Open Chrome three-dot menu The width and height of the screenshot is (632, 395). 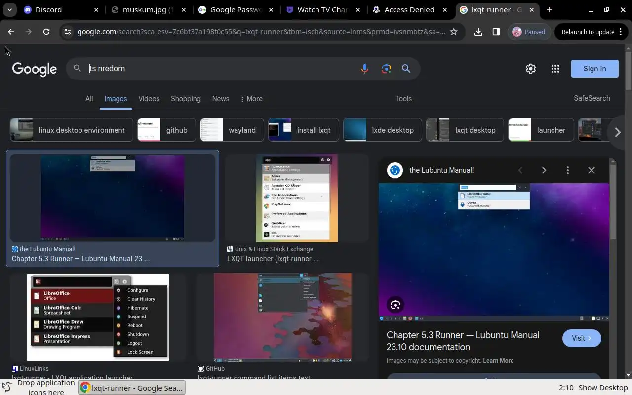(621, 32)
